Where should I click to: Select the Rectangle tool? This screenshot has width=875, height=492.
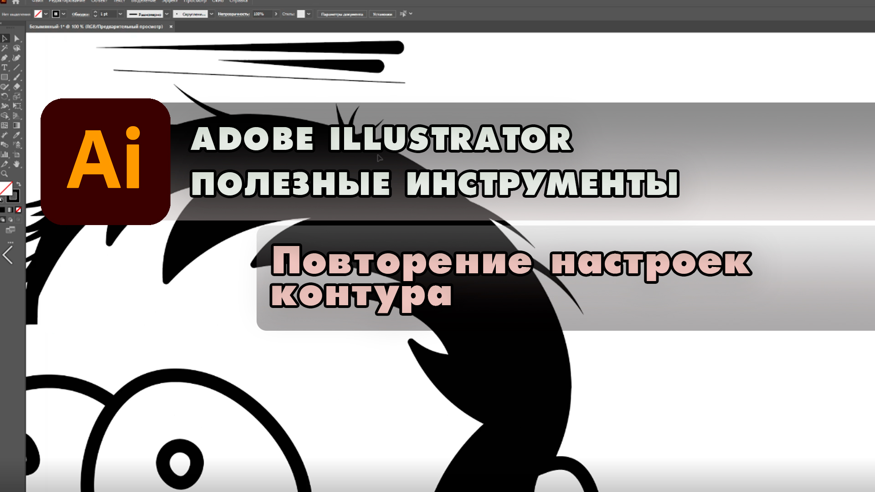click(5, 77)
